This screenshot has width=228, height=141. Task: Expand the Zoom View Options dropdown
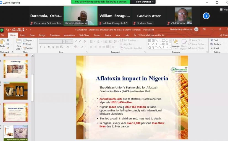click(x=144, y=2)
